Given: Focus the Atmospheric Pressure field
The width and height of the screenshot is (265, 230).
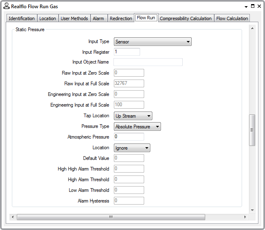Looking at the screenshot, I should 129,137.
